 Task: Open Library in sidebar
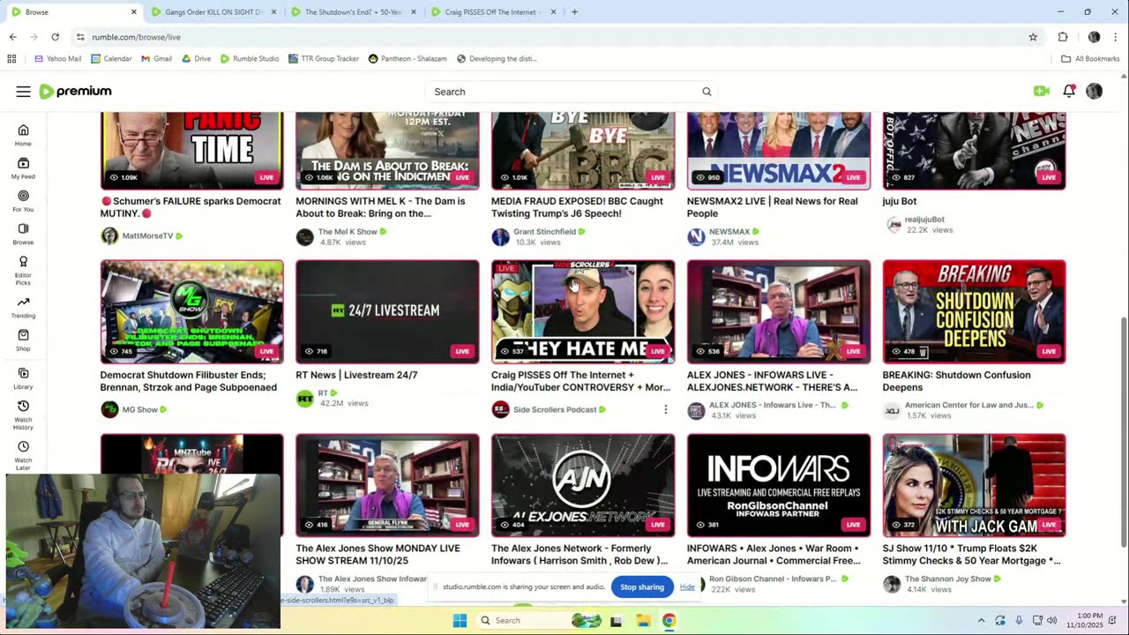coord(23,378)
